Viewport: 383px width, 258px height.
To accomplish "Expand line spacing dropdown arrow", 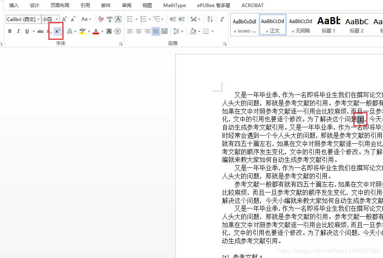I will (x=182, y=31).
